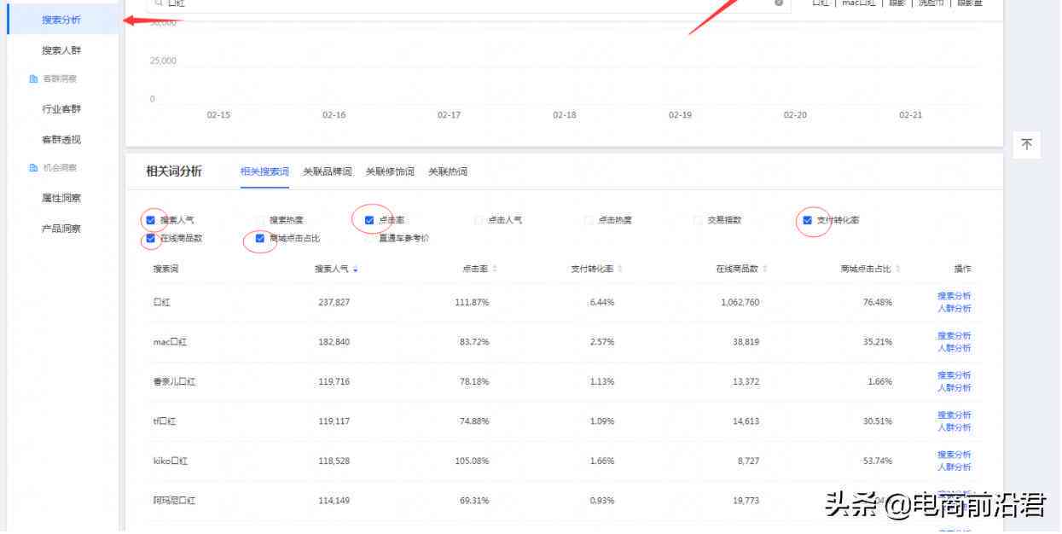Click the 76.48% mall click share value

coord(878,303)
